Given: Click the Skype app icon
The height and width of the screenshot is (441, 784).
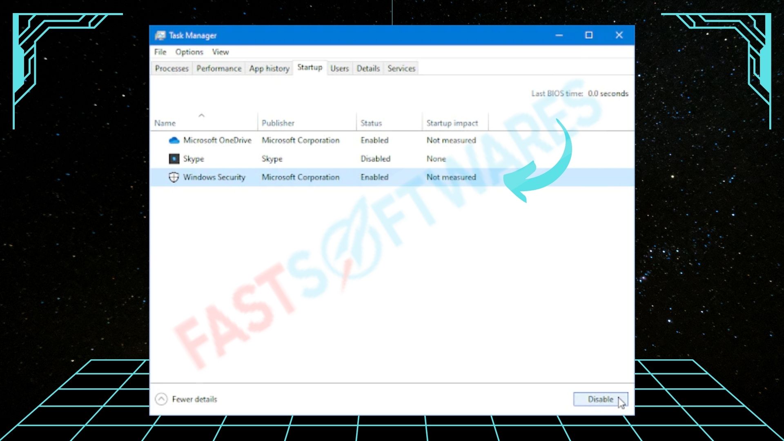Looking at the screenshot, I should point(174,158).
